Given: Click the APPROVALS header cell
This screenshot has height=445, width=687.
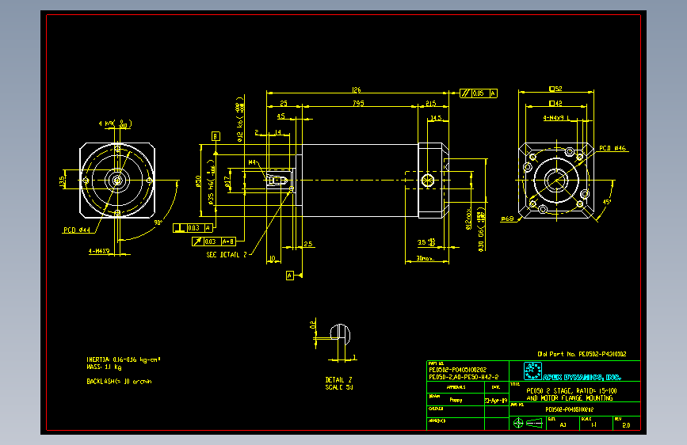Looking at the screenshot, I should [456, 387].
